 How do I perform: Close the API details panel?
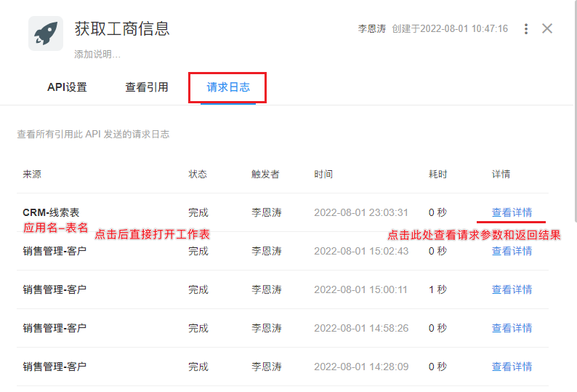click(x=547, y=29)
